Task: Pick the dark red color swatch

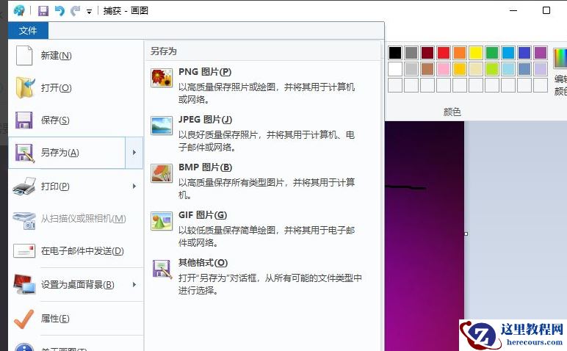Action: coord(427,53)
